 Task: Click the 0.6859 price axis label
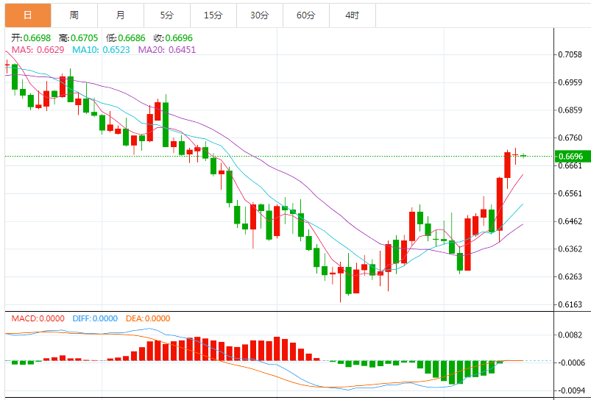(570, 110)
